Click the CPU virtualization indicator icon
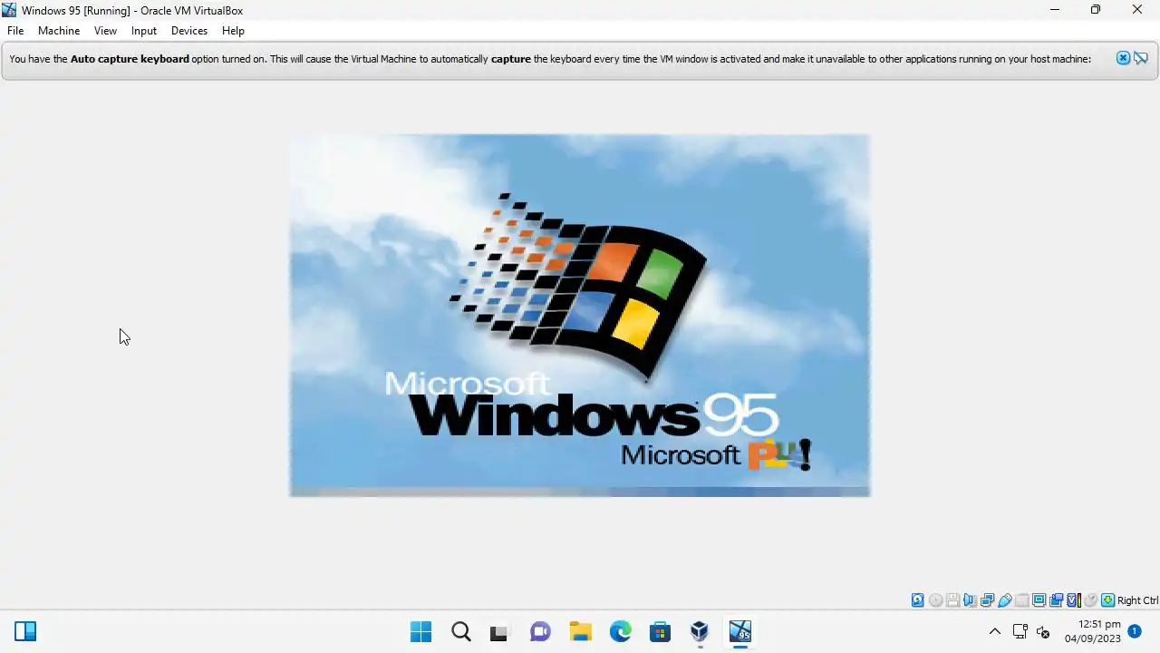This screenshot has height=653, width=1160. coord(1074,600)
